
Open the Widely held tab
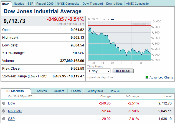[95, 91]
